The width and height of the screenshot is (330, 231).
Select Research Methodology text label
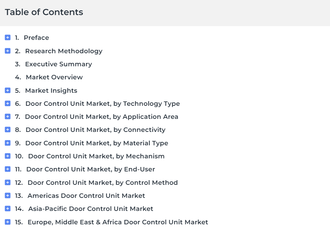pyautogui.click(x=64, y=51)
